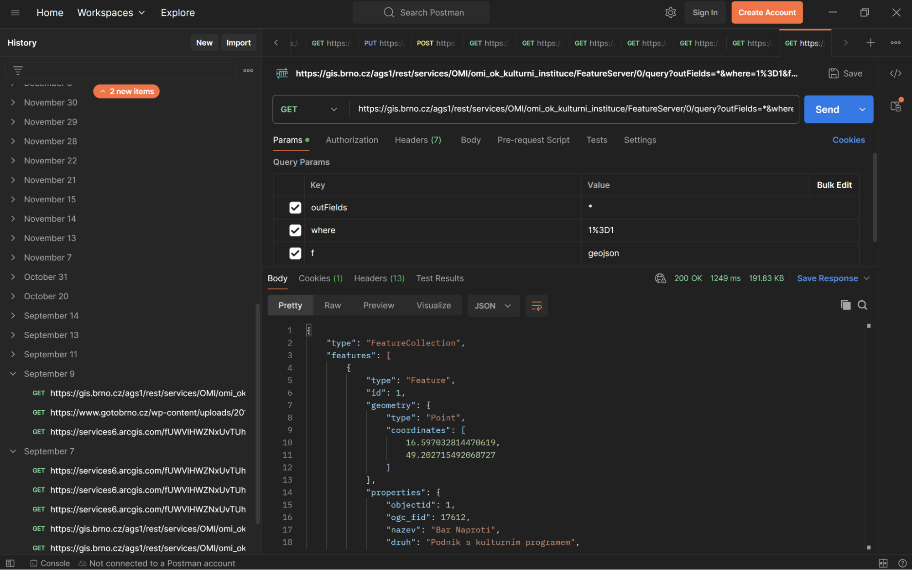
Task: Open the JSON format dropdown
Action: pyautogui.click(x=493, y=305)
